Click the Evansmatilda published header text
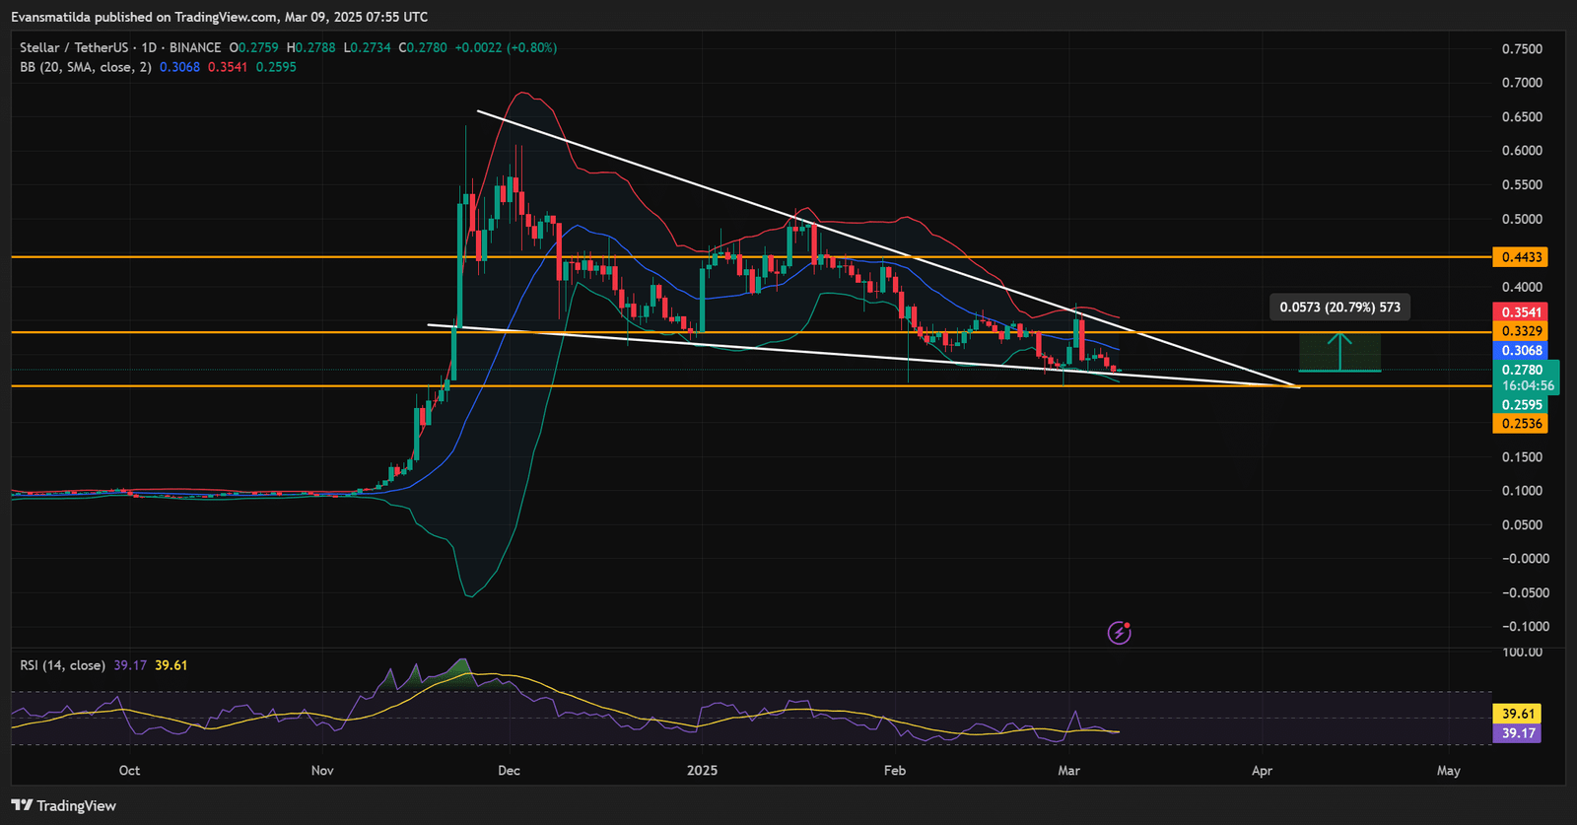Image resolution: width=1577 pixels, height=825 pixels. [x=219, y=17]
